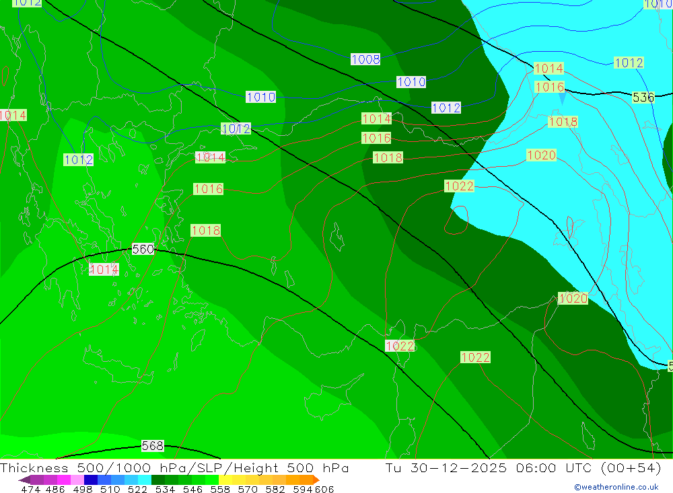
Task: Click the blue 1012 label below 1010 on right
Action: click(x=446, y=108)
